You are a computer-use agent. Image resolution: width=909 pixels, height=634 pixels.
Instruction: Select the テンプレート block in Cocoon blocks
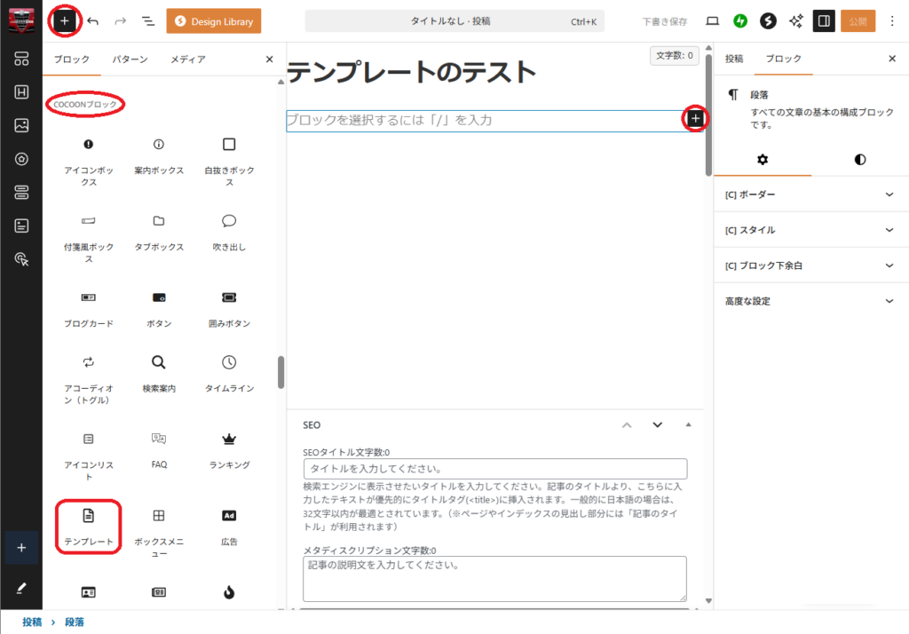88,526
